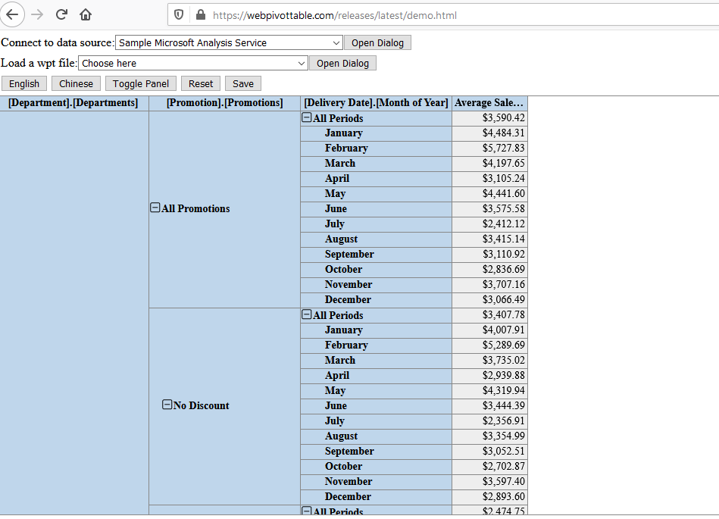Collapse the All Promotions minus icon

155,208
